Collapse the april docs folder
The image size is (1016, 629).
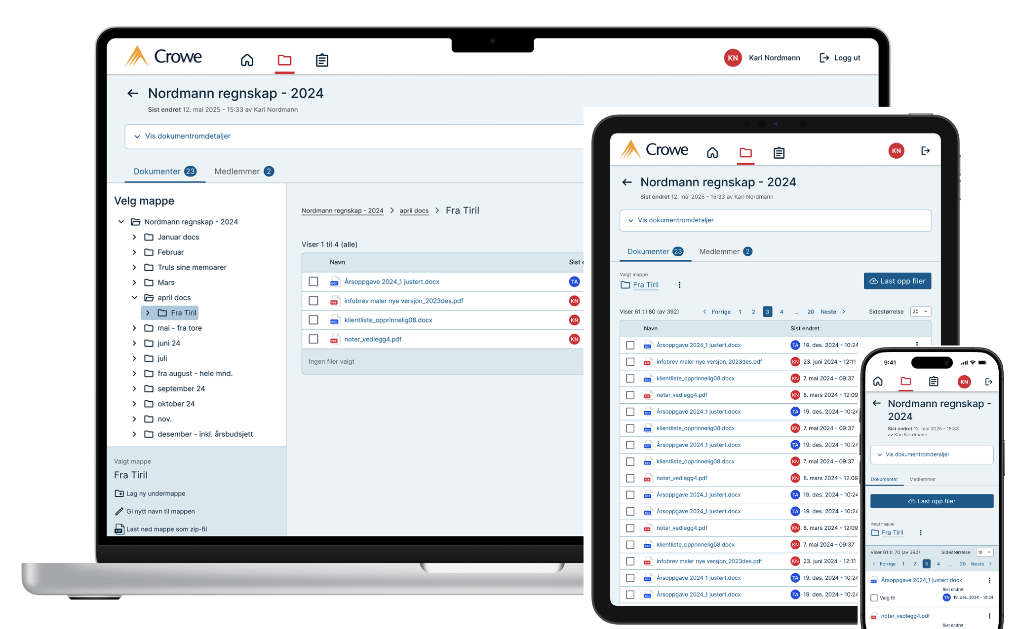pos(134,298)
